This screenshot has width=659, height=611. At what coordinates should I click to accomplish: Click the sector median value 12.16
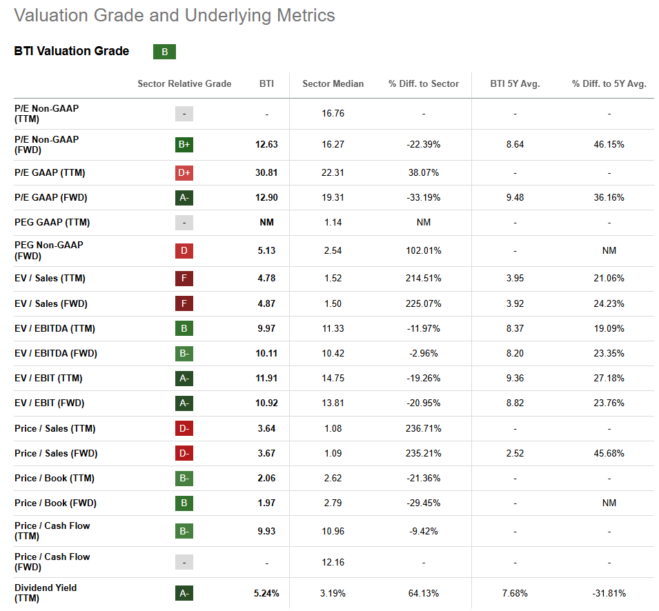[x=333, y=562]
